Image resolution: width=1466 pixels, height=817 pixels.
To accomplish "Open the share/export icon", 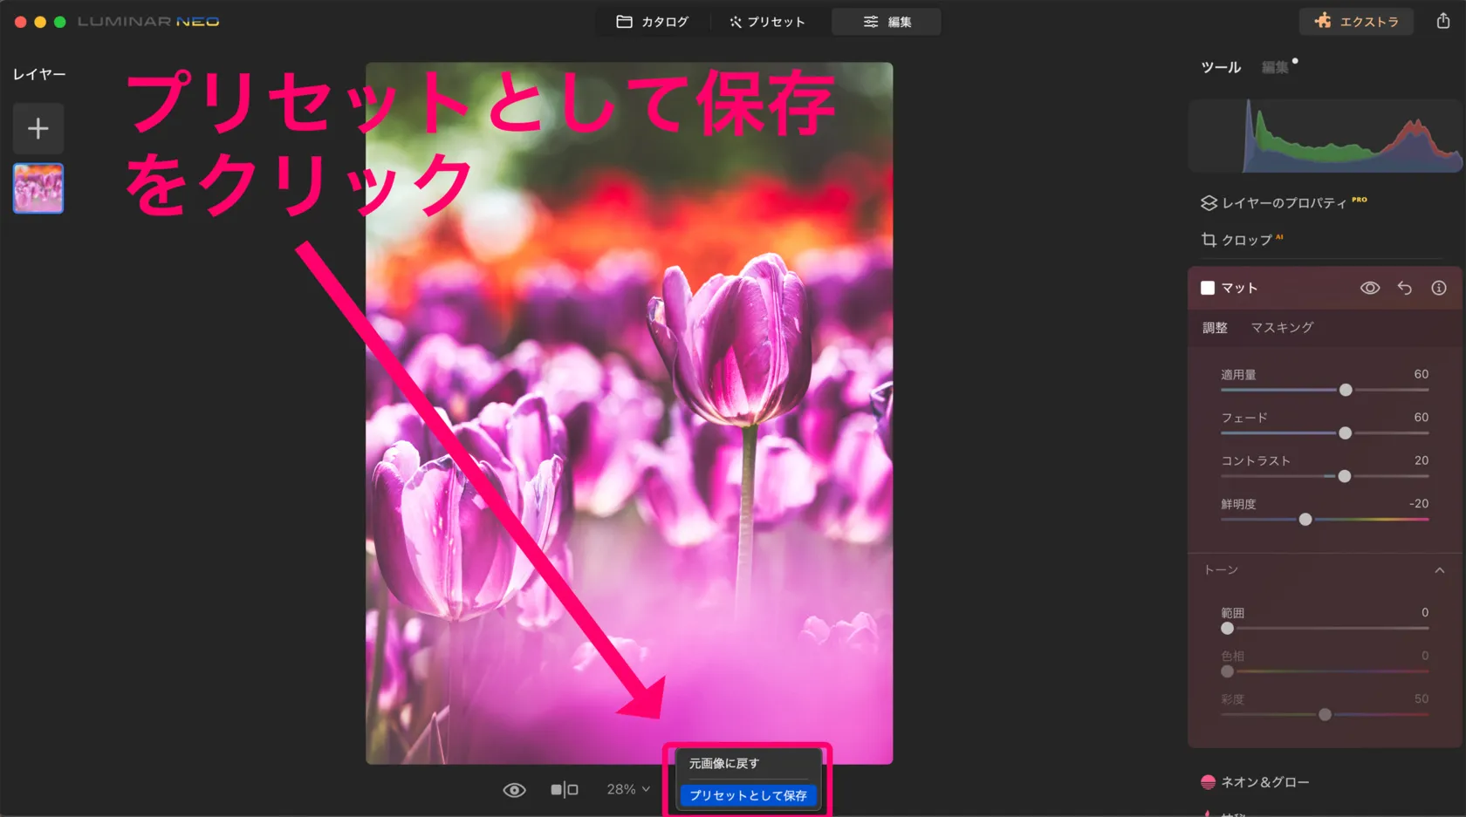I will click(1442, 21).
